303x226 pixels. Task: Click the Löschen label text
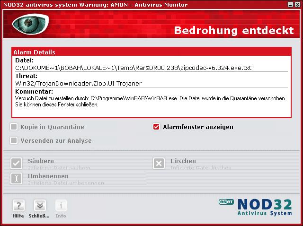(x=183, y=161)
